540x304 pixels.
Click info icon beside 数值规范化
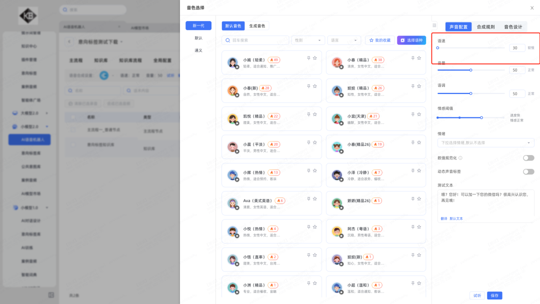point(460,158)
